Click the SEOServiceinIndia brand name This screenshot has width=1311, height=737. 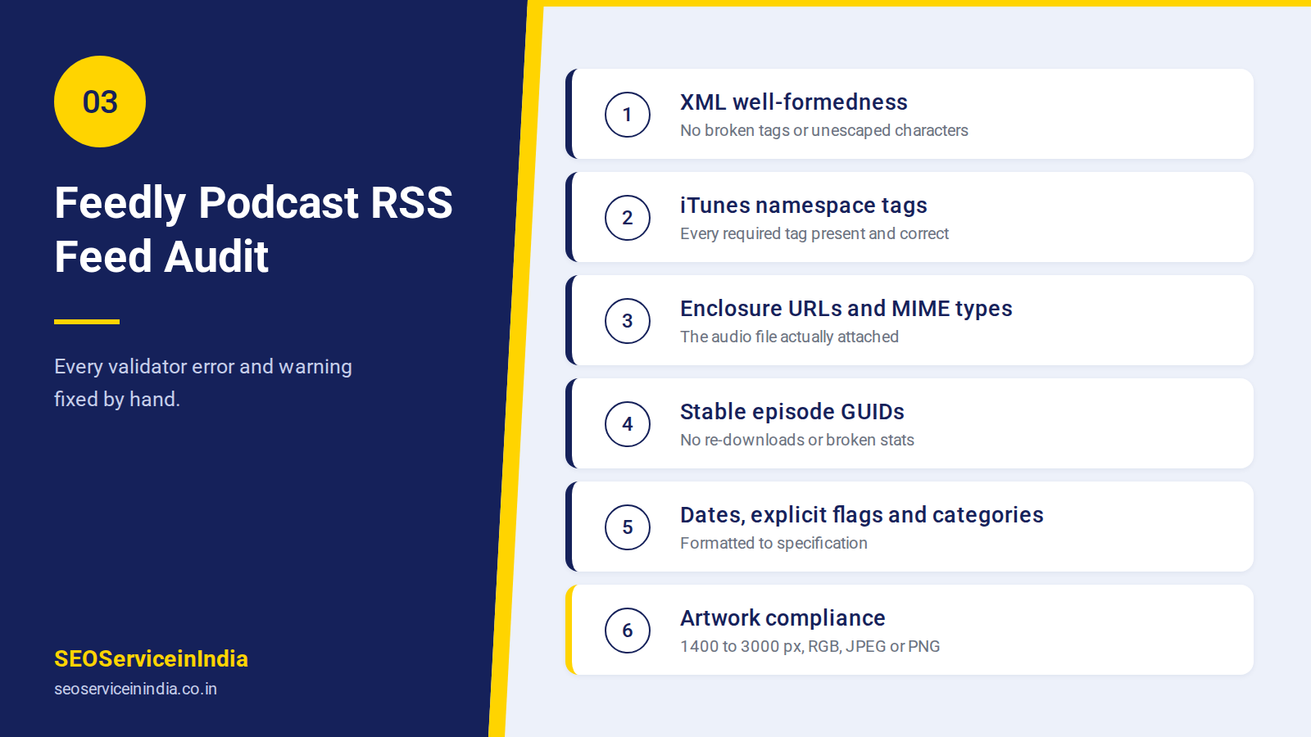pyautogui.click(x=151, y=658)
